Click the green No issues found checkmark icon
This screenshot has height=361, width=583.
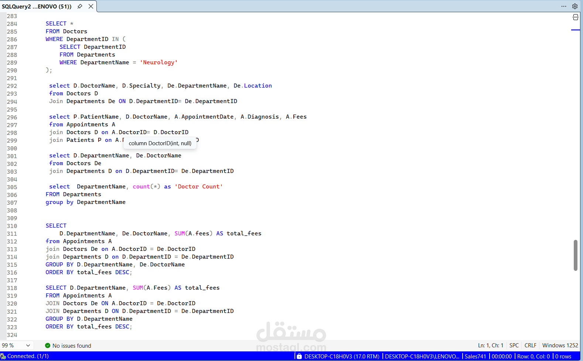pyautogui.click(x=48, y=345)
